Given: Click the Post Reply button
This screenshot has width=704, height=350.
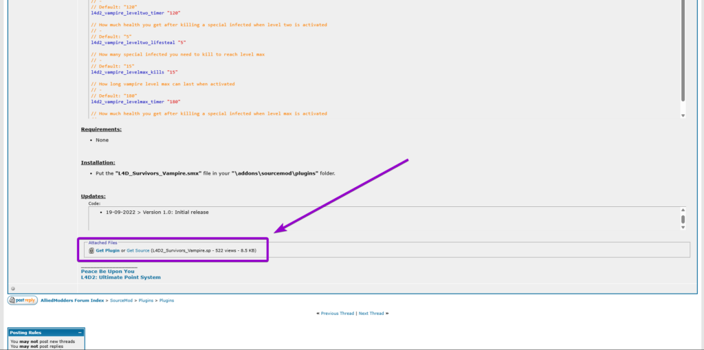Looking at the screenshot, I should [23, 300].
